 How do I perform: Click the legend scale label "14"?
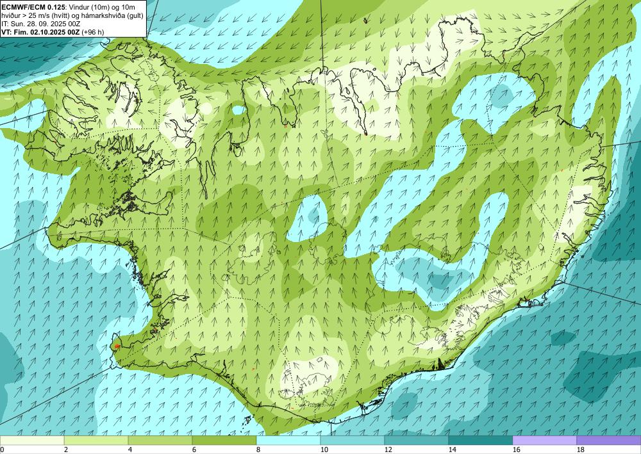pyautogui.click(x=453, y=450)
